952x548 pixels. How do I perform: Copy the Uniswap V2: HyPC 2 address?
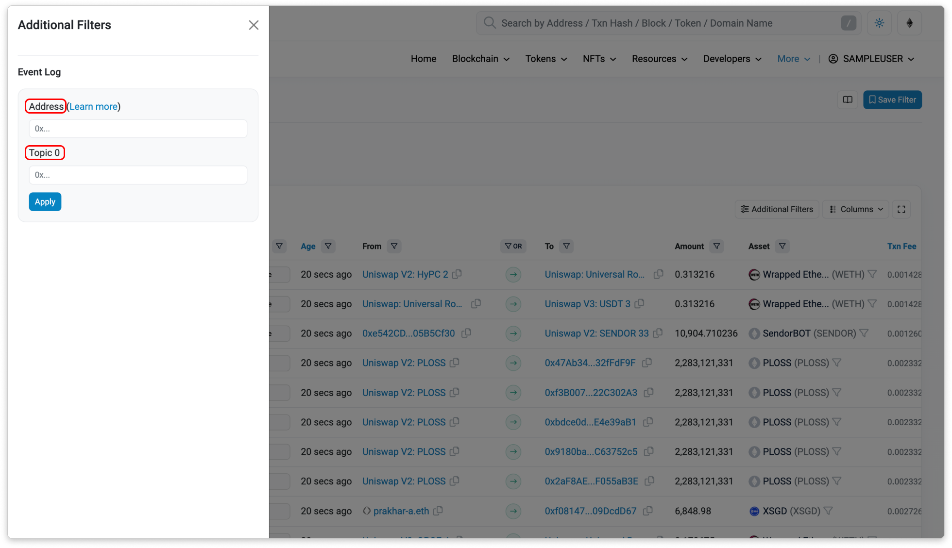457,274
